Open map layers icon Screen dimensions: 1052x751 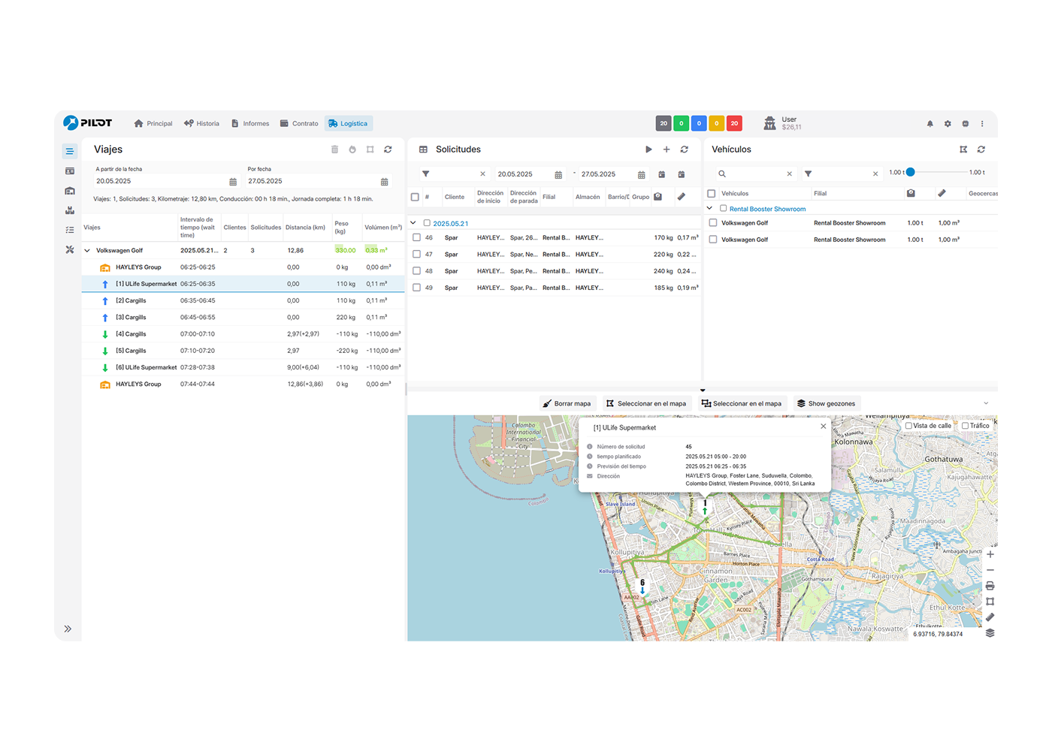990,633
